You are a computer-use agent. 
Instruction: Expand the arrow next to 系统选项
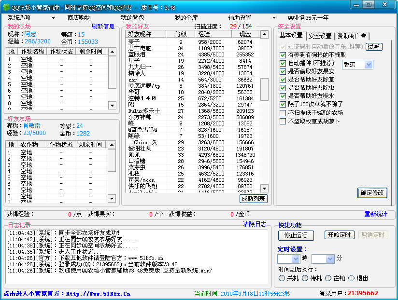pyautogui.click(x=53, y=18)
